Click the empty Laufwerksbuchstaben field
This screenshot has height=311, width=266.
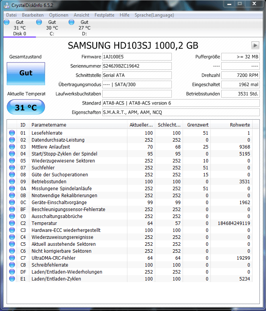tap(137, 94)
